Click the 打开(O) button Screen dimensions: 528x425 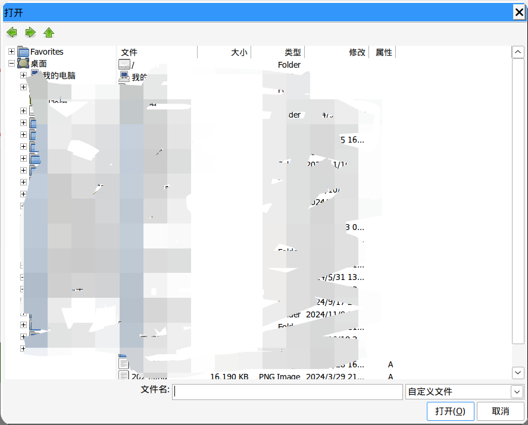pos(450,411)
